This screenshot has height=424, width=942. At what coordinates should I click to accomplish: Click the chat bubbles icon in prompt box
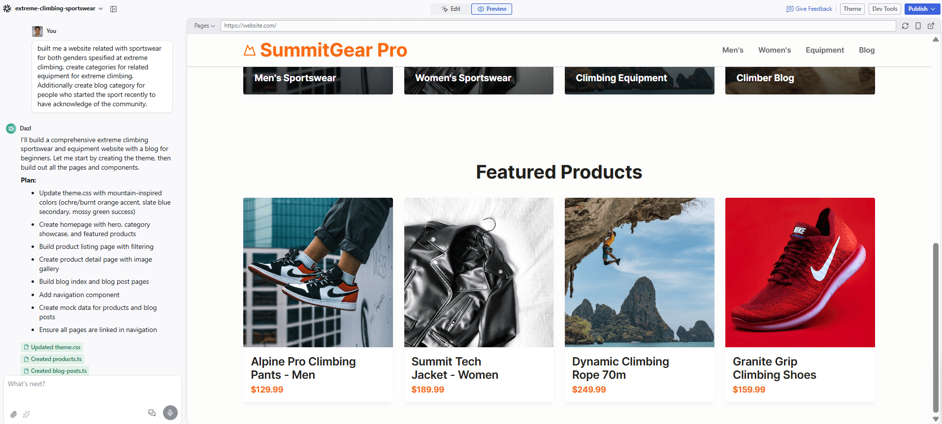[x=152, y=413]
